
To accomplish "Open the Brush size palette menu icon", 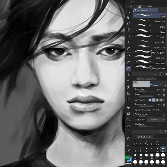I will [134, 136].
